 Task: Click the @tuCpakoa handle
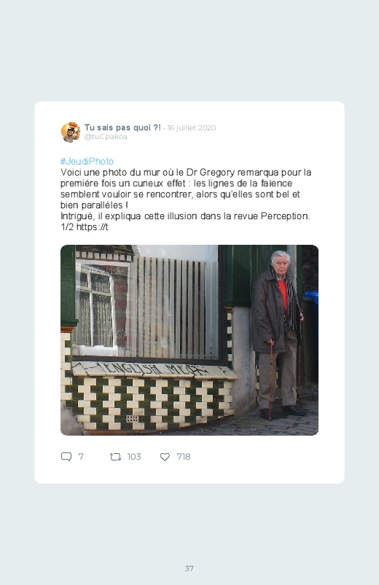tap(106, 137)
